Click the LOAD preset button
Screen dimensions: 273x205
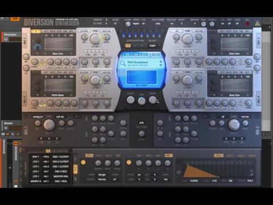click(135, 55)
